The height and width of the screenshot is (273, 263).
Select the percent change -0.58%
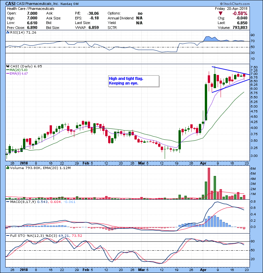coord(240,13)
